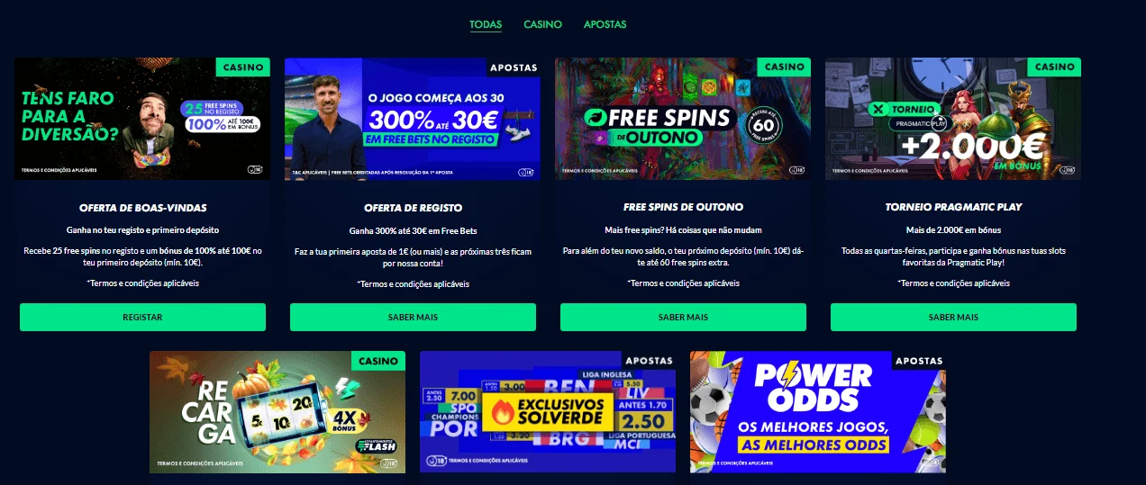
Task: Click SABER MAIS under Oferta de Registo
Action: click(x=413, y=317)
